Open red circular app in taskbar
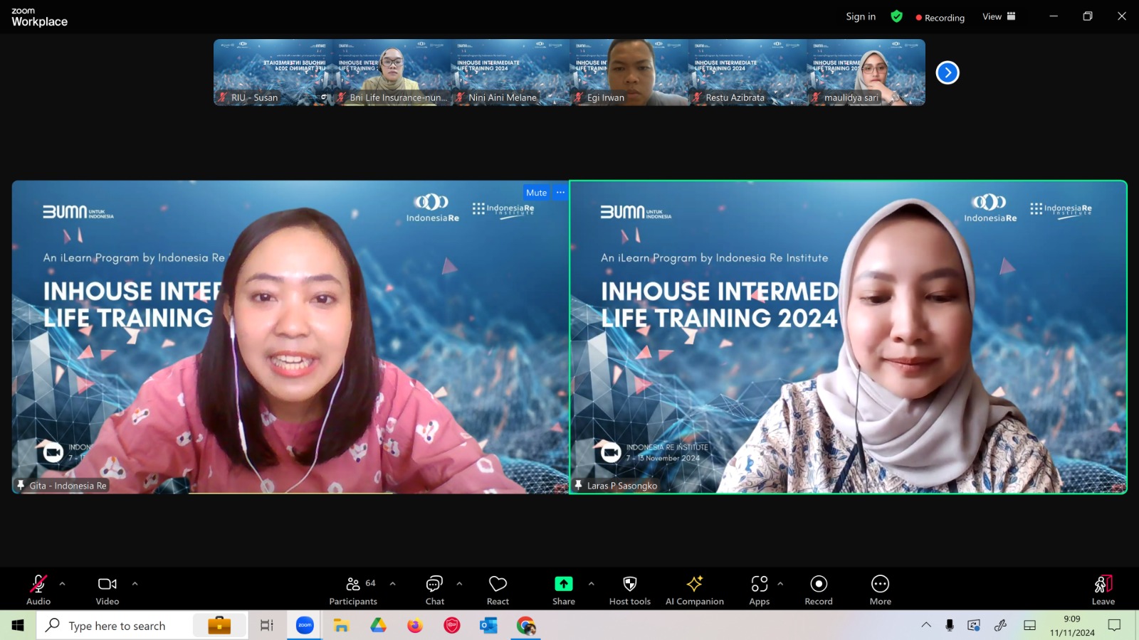 (452, 626)
